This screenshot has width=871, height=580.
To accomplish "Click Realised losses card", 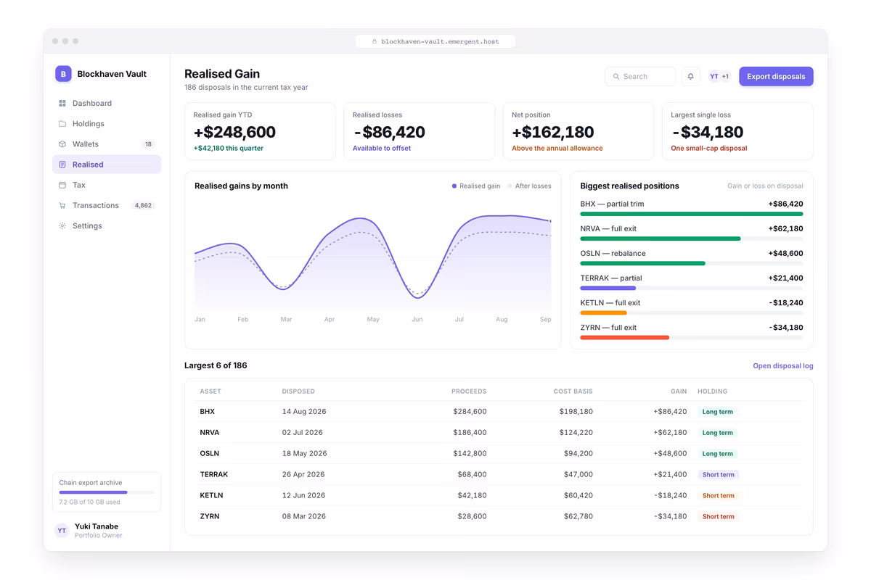I will [419, 131].
